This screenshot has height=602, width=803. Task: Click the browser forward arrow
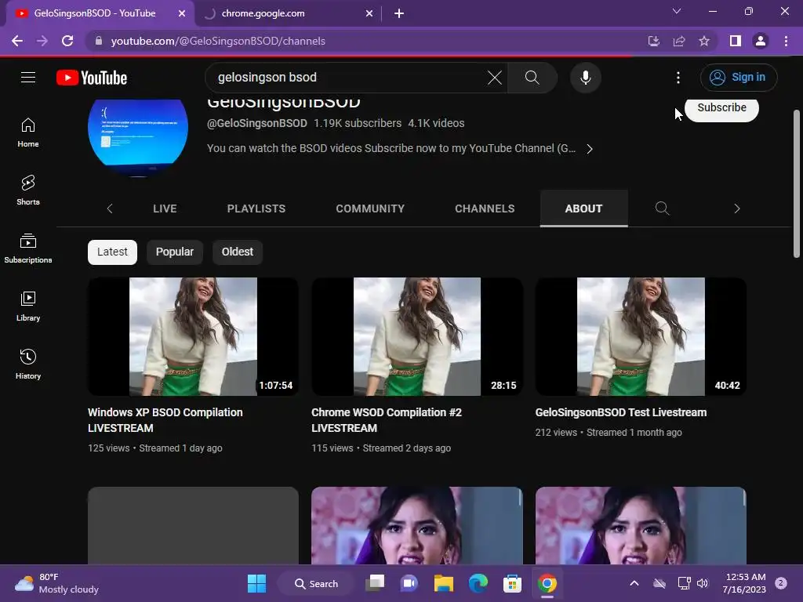tap(42, 41)
